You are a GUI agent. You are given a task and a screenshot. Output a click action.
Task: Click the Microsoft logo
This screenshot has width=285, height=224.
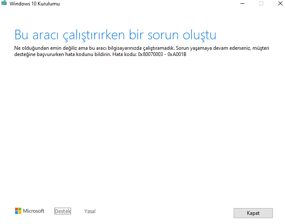click(x=30, y=211)
